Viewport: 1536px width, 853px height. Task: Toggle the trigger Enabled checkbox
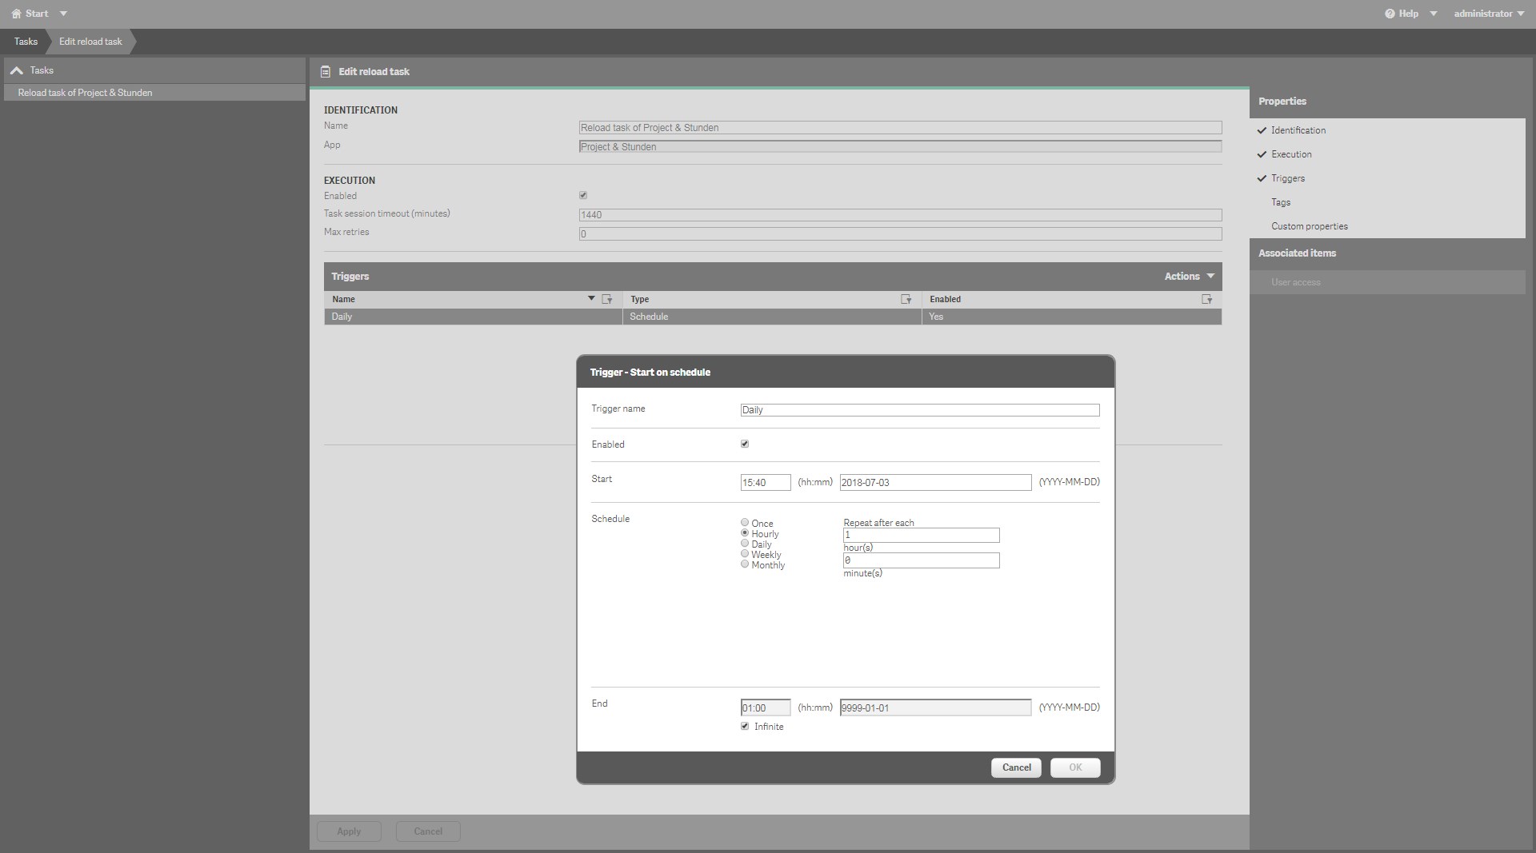[x=745, y=444]
